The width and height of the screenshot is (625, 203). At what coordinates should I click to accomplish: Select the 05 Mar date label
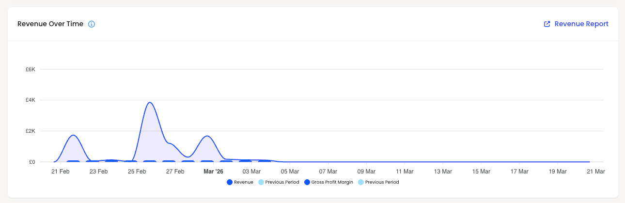pos(290,172)
